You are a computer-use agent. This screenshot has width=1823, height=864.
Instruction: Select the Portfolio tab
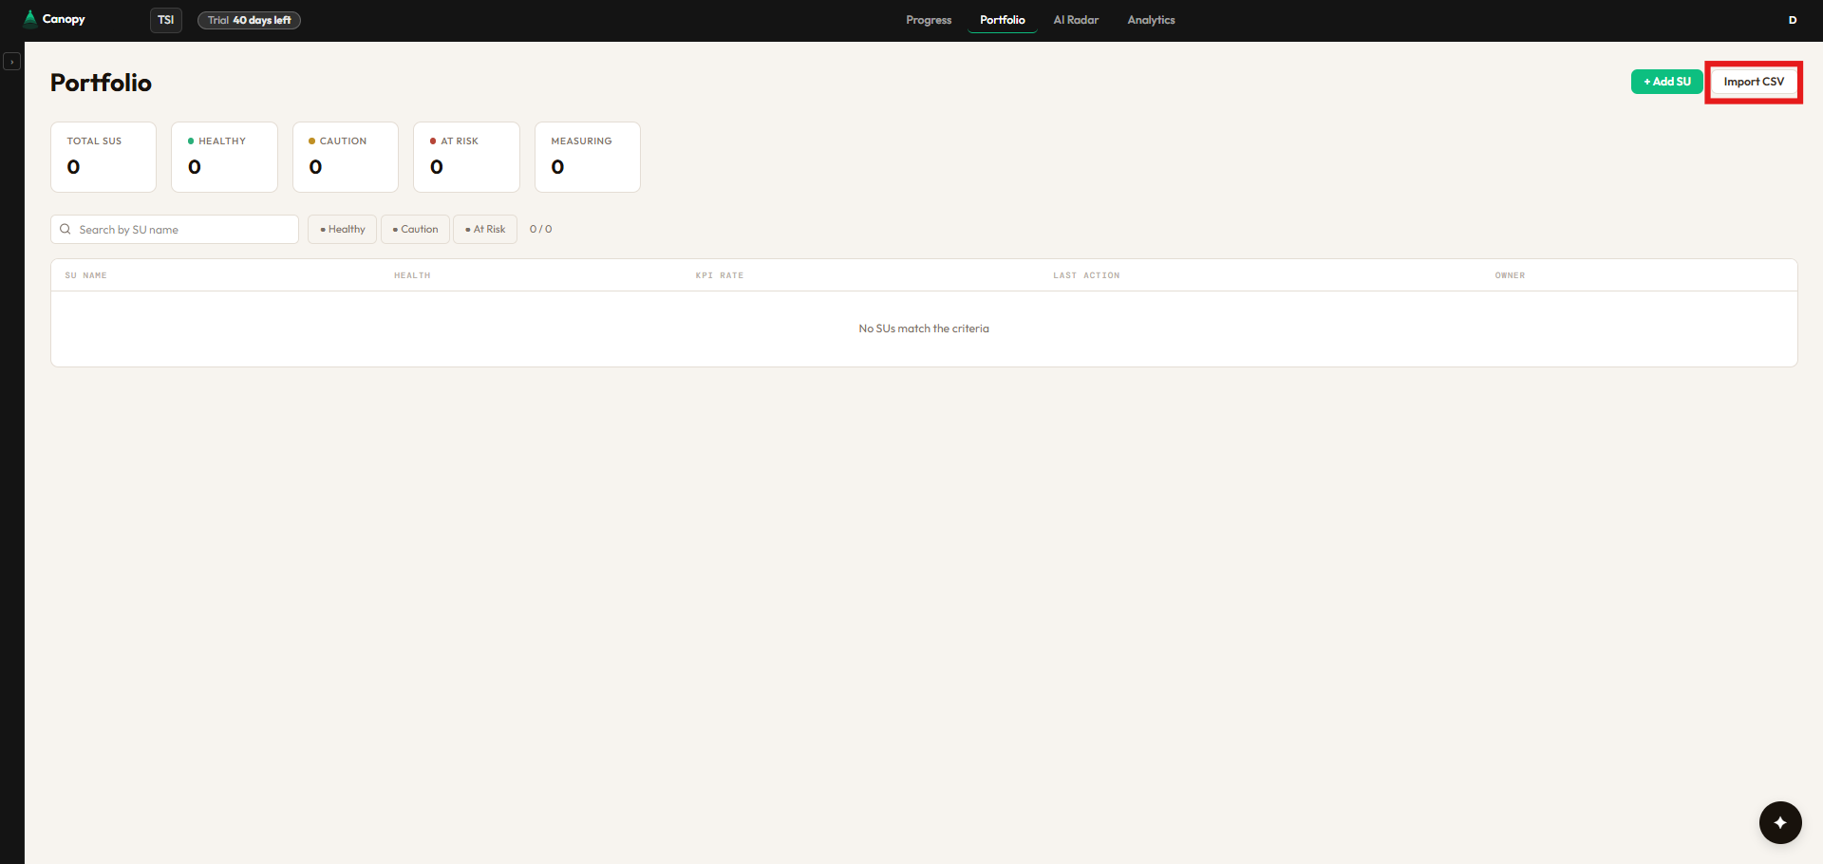click(x=1003, y=20)
